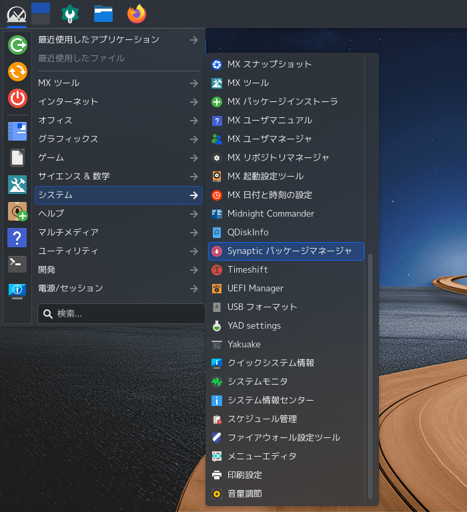Launch Timeshift from the system submenu
This screenshot has height=512, width=467.
click(286, 270)
